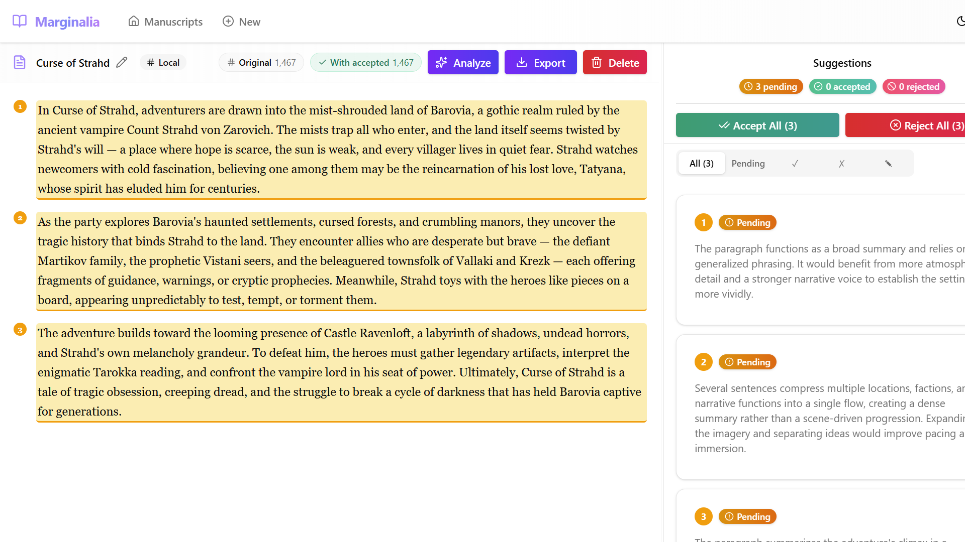
Task: Delete the Curse of Strahd manuscript
Action: [x=615, y=62]
